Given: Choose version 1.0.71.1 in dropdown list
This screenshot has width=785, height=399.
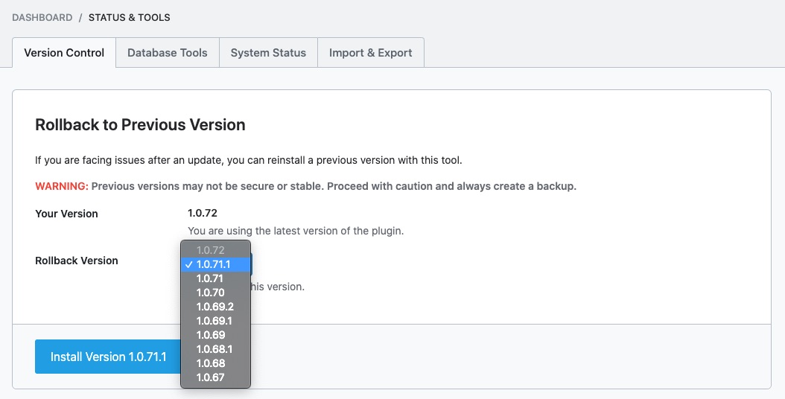Looking at the screenshot, I should pos(216,264).
